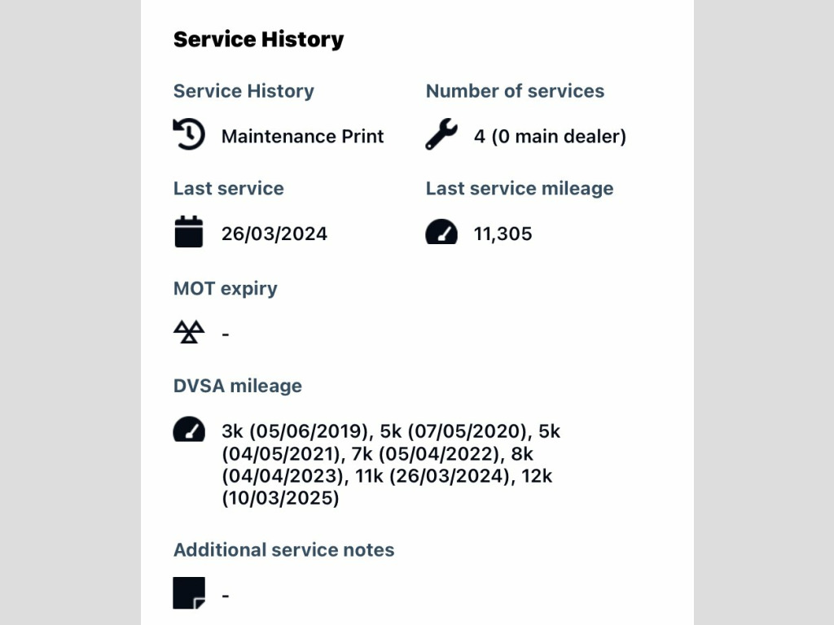
Task: Click the Maintenance Print value text
Action: (303, 136)
